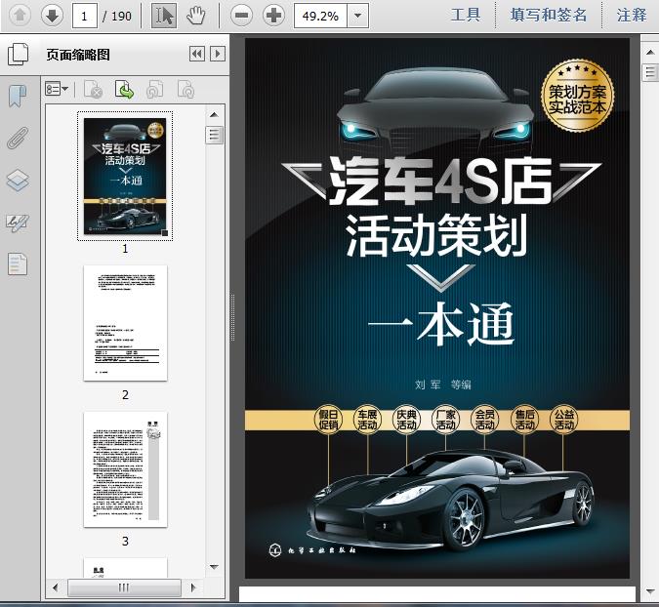Image resolution: width=659 pixels, height=607 pixels.
Task: Click the thumbnails vertical scrollbar handle
Action: point(214,135)
